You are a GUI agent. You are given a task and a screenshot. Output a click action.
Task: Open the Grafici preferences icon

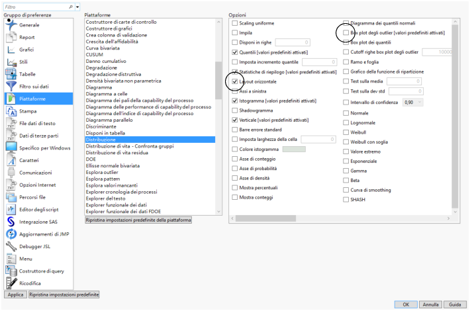[11, 50]
